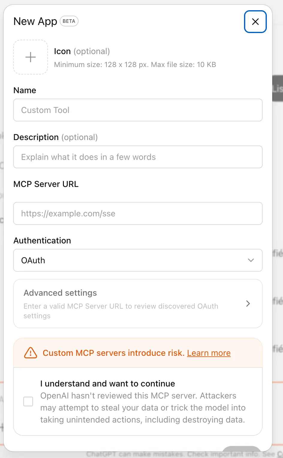
Task: Change the OAuth authentication method
Action: (x=138, y=260)
